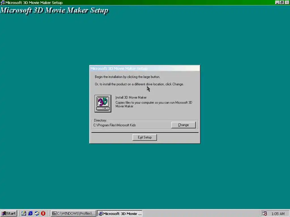Minimize the setup background window

coord(277,3)
